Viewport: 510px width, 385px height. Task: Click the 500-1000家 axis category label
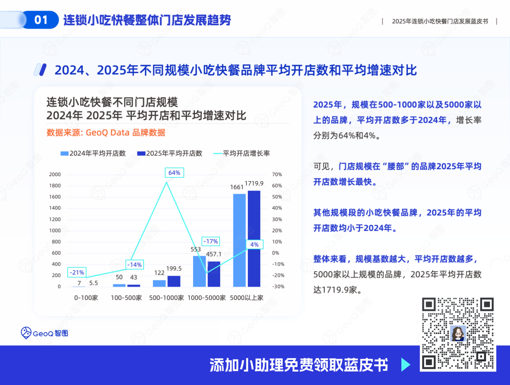pyautogui.click(x=166, y=298)
